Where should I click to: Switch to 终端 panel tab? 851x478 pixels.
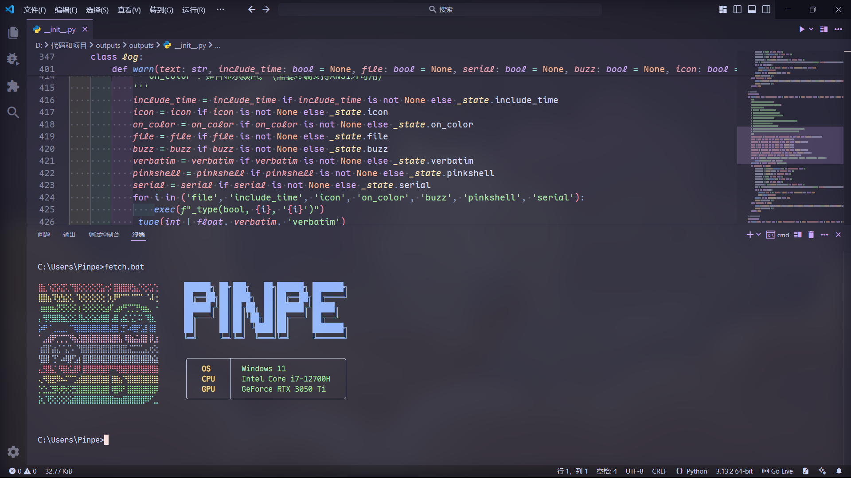139,235
